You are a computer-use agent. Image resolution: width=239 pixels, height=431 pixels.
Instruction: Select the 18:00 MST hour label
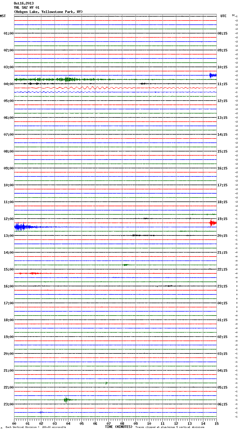tap(8, 320)
